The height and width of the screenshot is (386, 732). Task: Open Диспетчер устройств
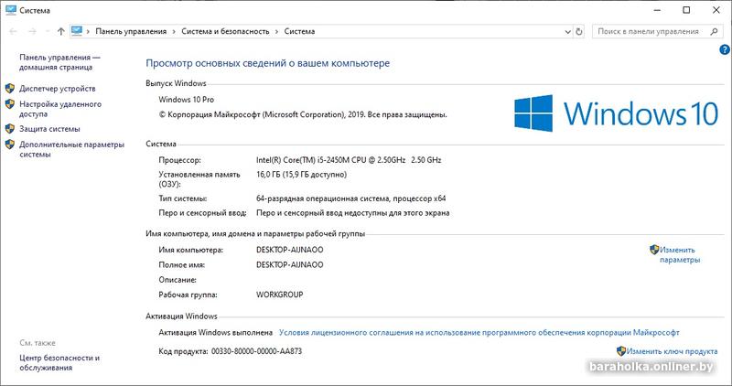(57, 88)
